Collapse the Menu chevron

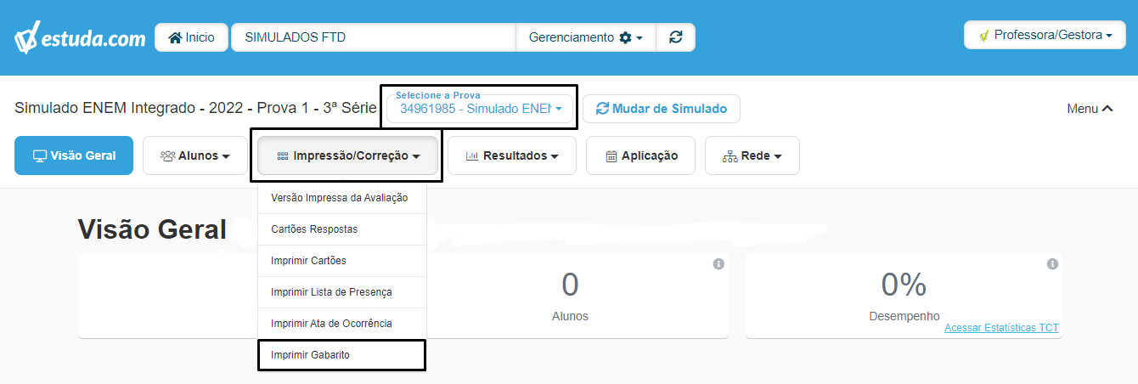1090,109
